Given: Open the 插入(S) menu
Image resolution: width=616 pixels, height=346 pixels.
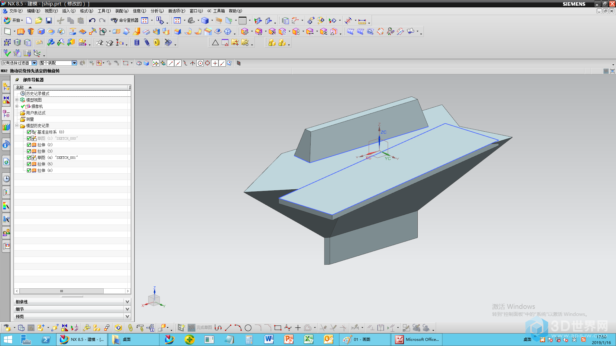Looking at the screenshot, I should (69, 11).
